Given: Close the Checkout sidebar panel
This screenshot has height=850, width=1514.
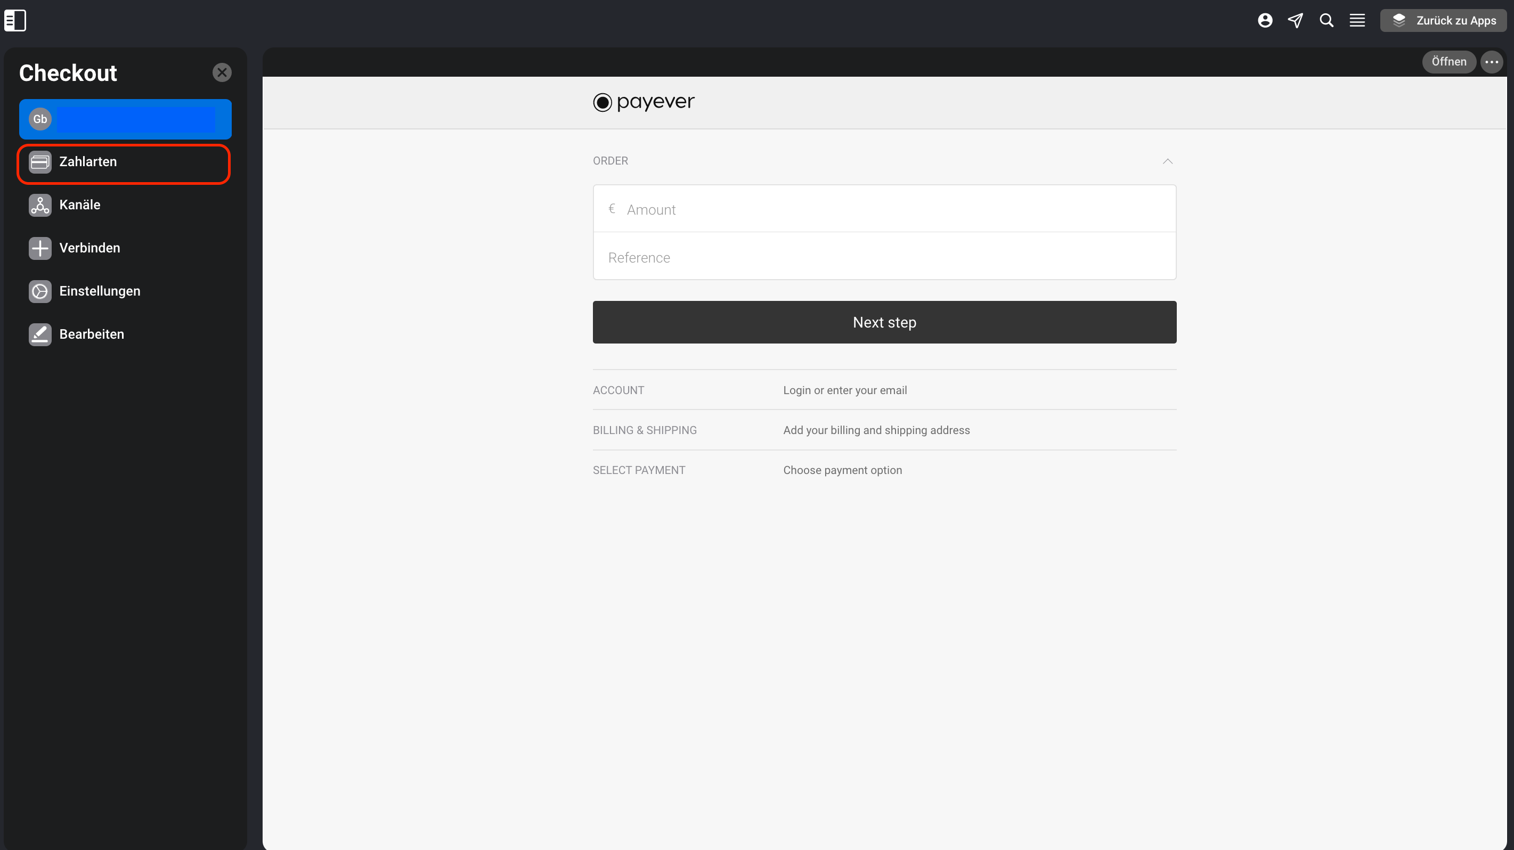Looking at the screenshot, I should click(x=222, y=72).
